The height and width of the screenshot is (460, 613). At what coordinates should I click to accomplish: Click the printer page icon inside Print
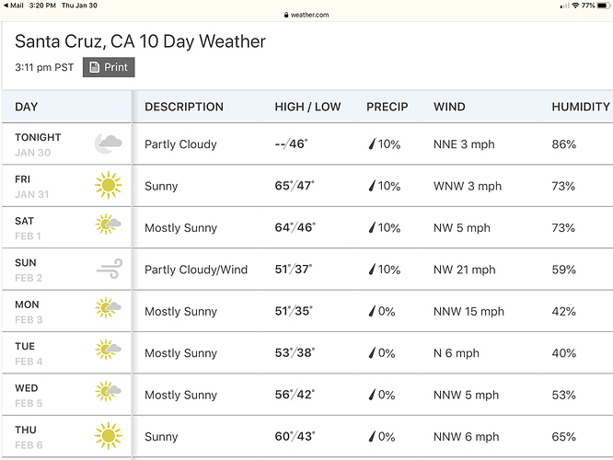tap(95, 67)
